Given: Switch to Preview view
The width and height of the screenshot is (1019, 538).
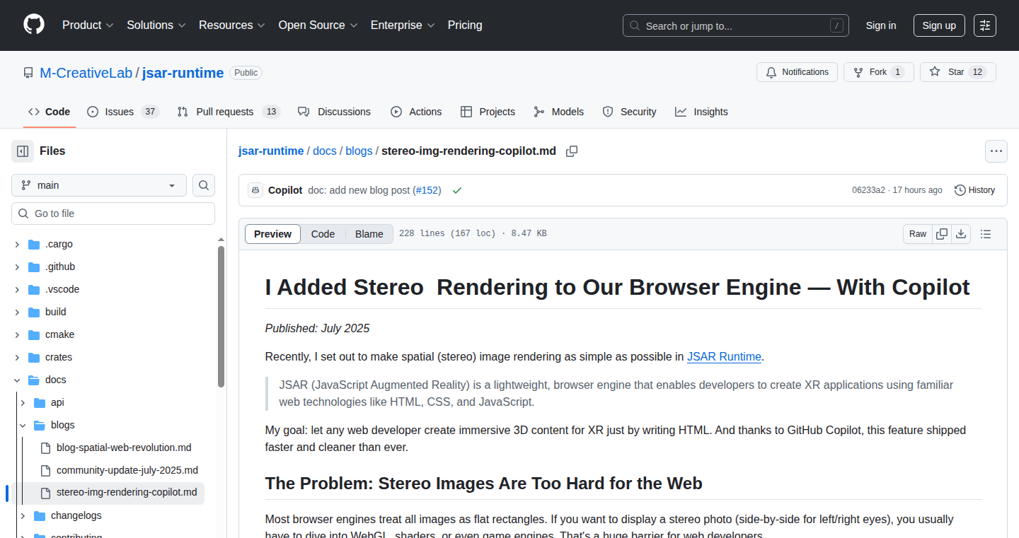Looking at the screenshot, I should click(272, 234).
